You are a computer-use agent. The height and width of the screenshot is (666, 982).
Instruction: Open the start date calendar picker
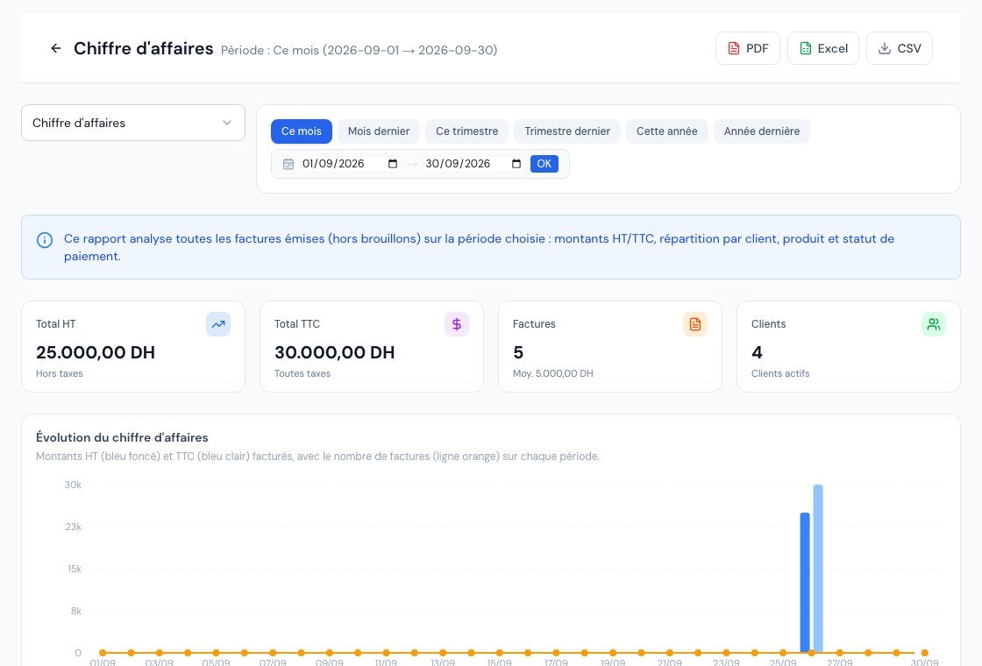point(393,164)
